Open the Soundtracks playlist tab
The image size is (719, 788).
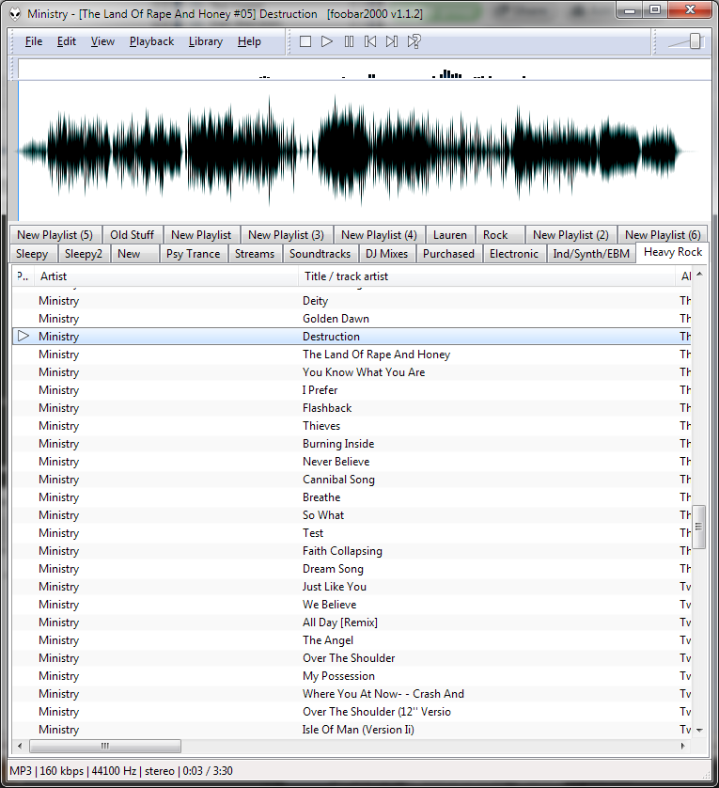pyautogui.click(x=320, y=254)
